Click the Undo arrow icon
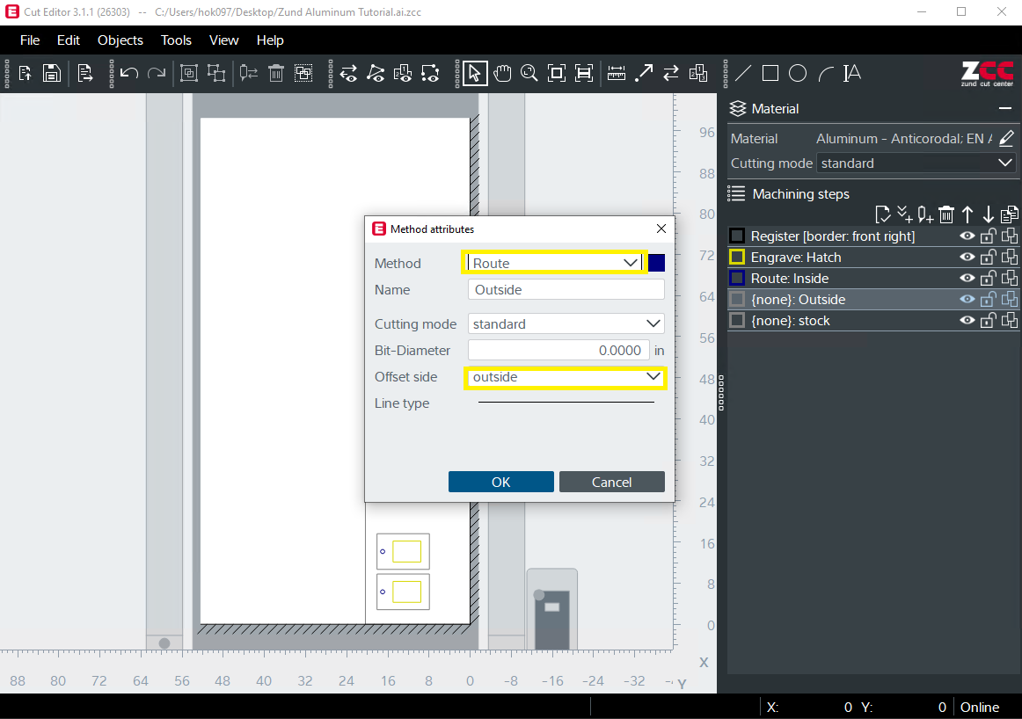 tap(129, 74)
